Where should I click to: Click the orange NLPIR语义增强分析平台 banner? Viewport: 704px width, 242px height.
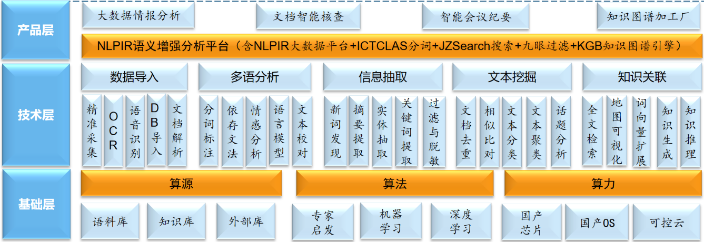(x=391, y=46)
